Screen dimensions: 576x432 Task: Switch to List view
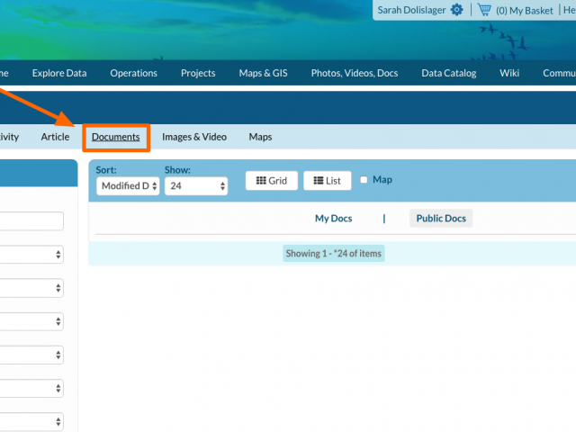[328, 181]
